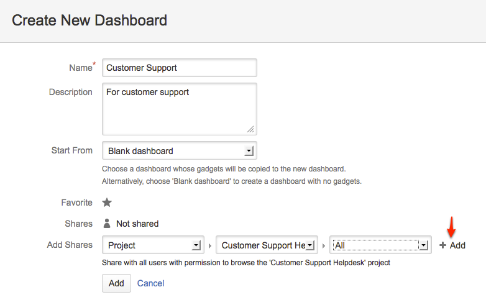Click the Description field label

pyautogui.click(x=70, y=92)
